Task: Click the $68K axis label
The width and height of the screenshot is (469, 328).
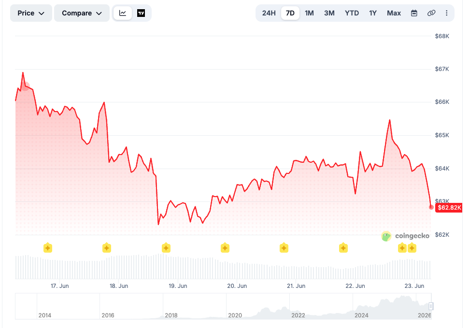Action: click(442, 36)
